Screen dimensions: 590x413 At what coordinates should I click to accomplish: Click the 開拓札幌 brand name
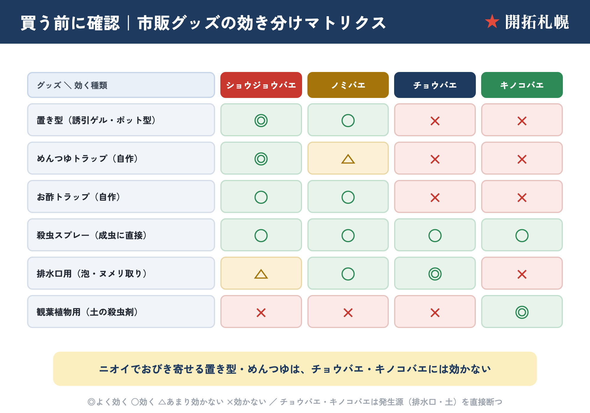coord(537,22)
